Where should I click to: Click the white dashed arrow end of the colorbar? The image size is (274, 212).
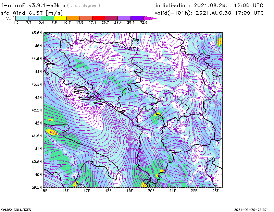(x=10, y=18)
